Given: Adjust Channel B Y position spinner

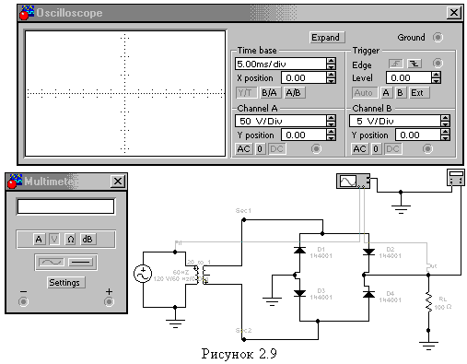Looking at the screenshot, I should click(445, 135).
